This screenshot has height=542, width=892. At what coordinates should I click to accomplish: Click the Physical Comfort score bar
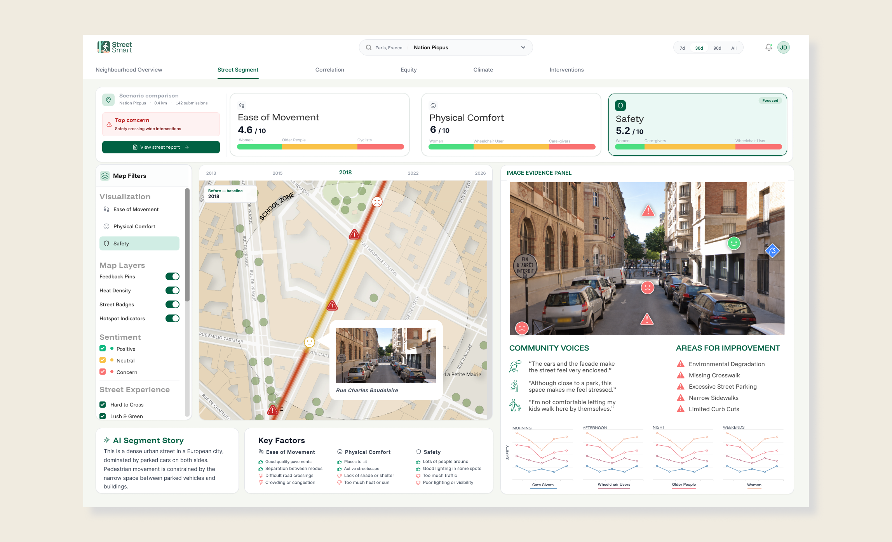pyautogui.click(x=512, y=147)
